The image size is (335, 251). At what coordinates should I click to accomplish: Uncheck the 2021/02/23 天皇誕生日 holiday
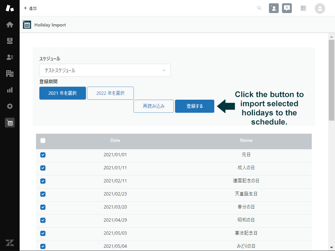43,194
